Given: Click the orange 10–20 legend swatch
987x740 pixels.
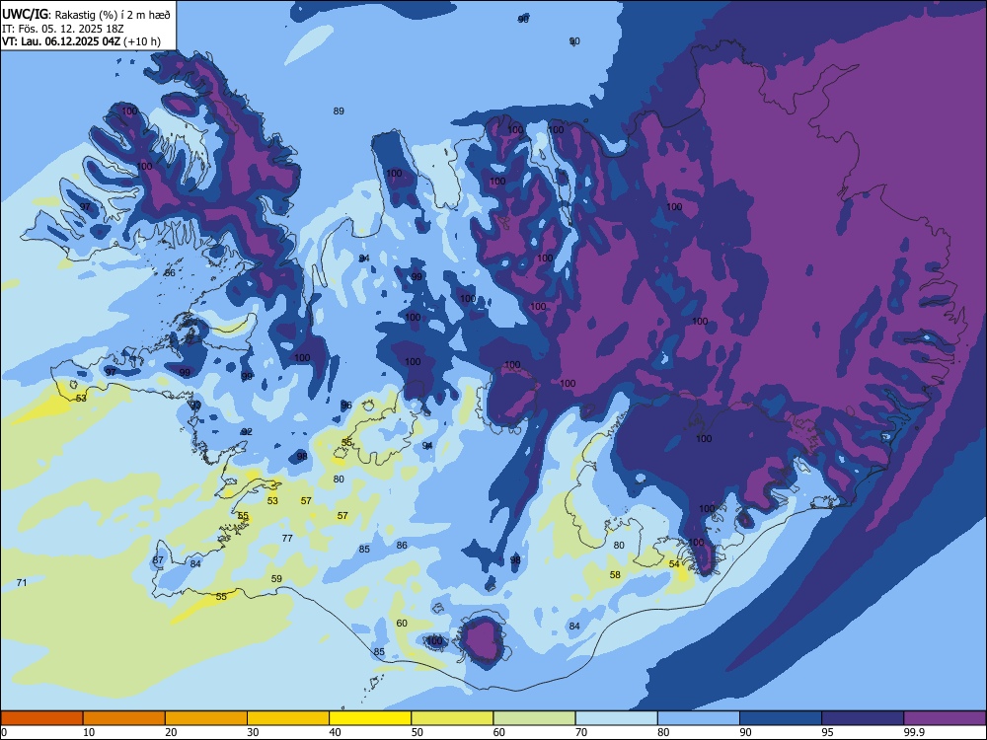Looking at the screenshot, I should (x=124, y=718).
